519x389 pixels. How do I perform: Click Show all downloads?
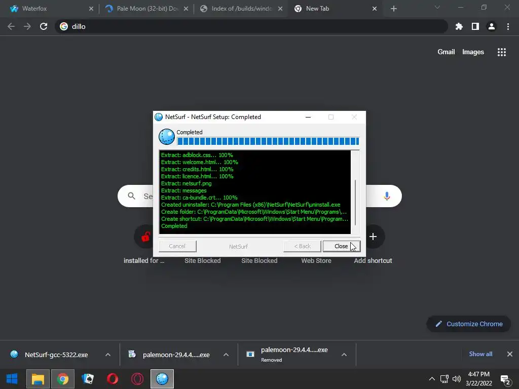coord(480,354)
